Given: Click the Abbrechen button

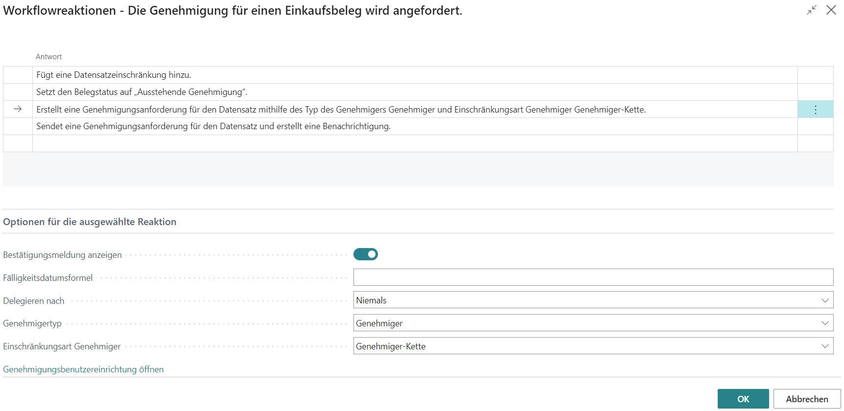Looking at the screenshot, I should pyautogui.click(x=807, y=399).
